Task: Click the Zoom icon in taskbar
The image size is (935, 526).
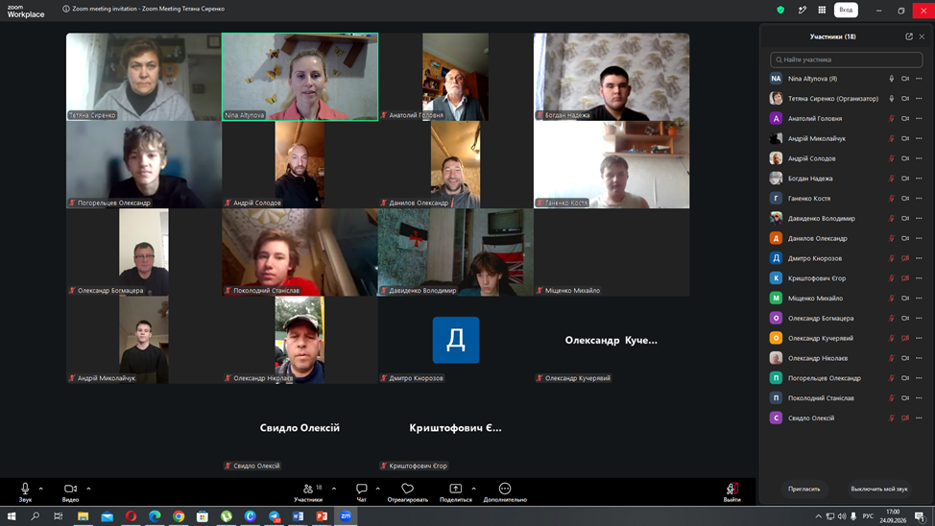Action: point(346,516)
